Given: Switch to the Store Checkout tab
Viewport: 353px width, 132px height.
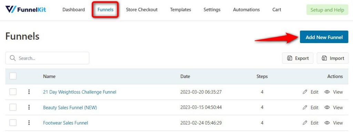Looking at the screenshot, I should (x=142, y=10).
